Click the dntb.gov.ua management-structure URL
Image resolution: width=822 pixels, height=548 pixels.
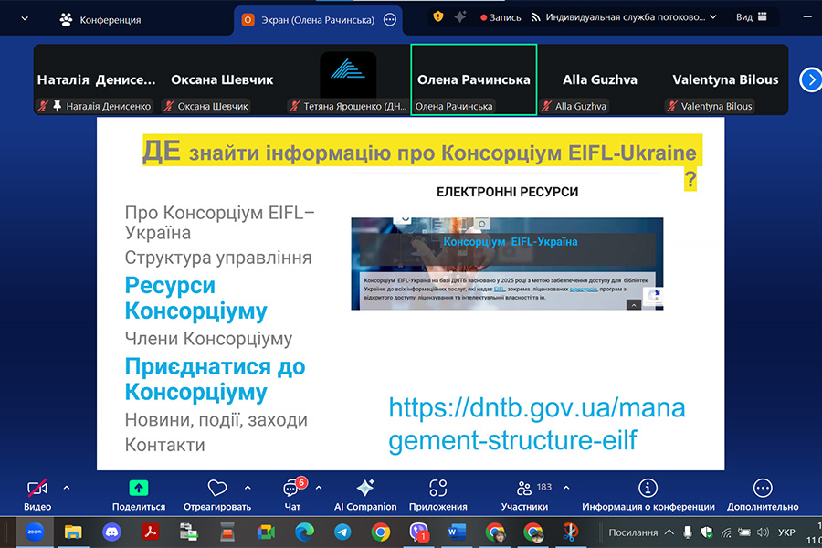(537, 423)
